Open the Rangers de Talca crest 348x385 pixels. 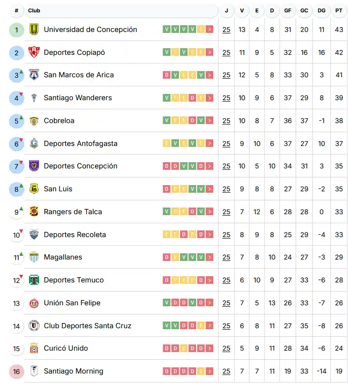pos(33,212)
